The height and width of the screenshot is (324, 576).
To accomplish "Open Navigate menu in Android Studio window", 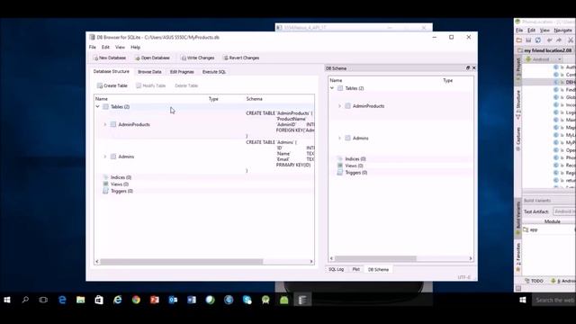I will click(562, 30).
